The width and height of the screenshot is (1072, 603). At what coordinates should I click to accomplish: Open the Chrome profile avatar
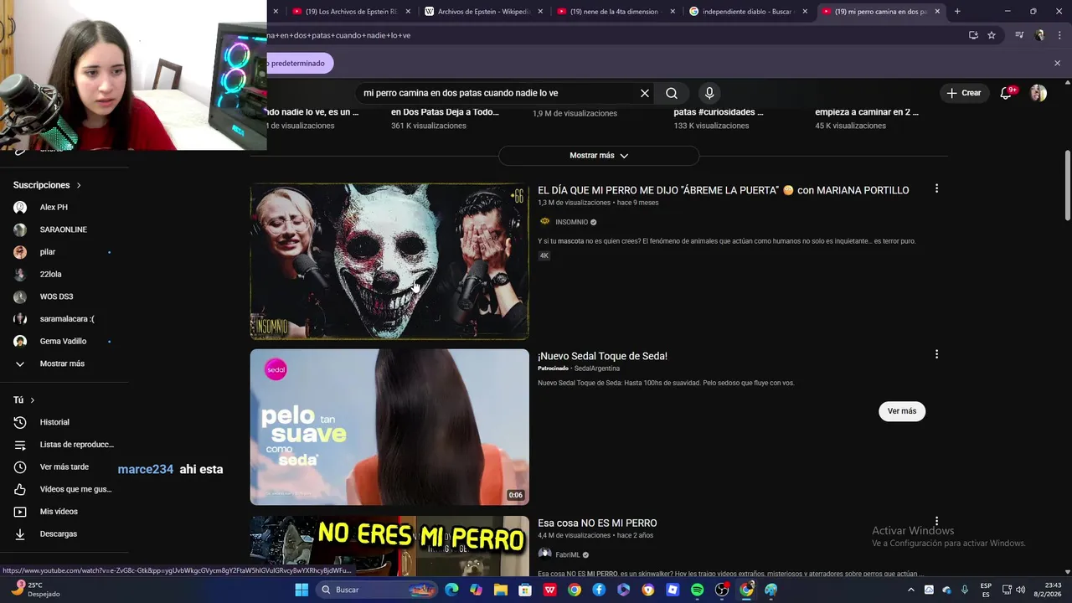pos(1040,35)
